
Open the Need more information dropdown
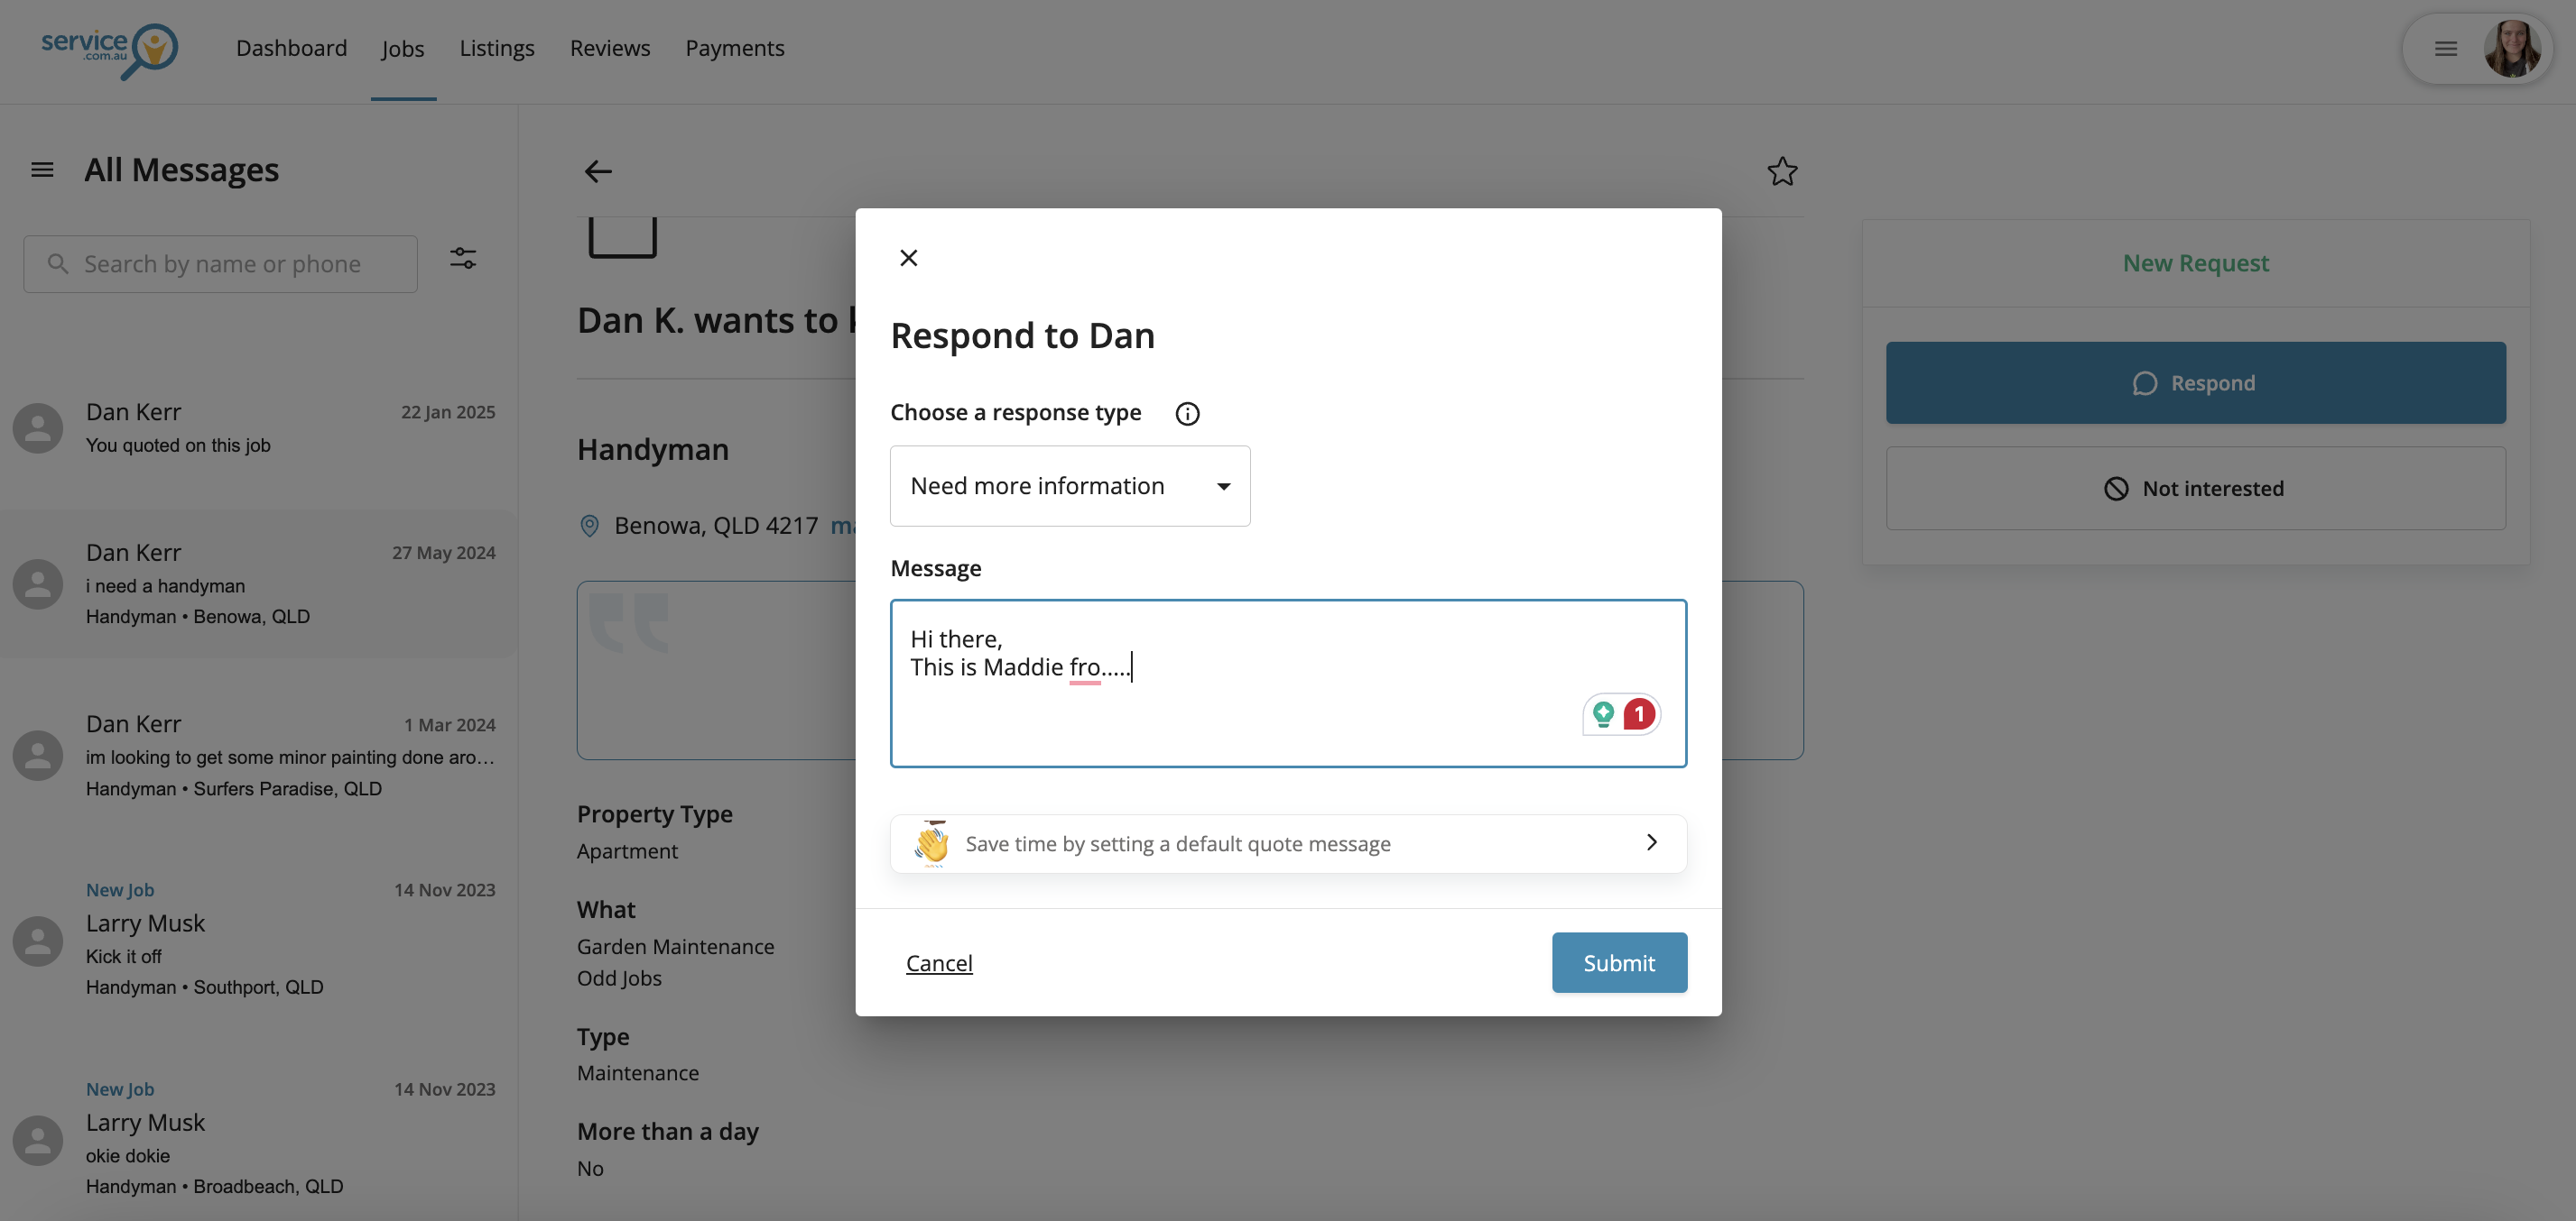1069,487
